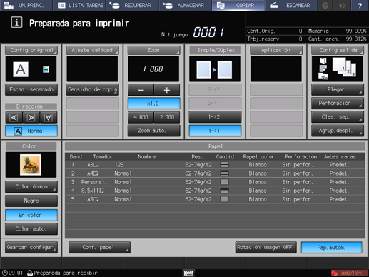The height and width of the screenshot is (277, 369).
Task: Select Negro color mode
Action: pos(31,201)
